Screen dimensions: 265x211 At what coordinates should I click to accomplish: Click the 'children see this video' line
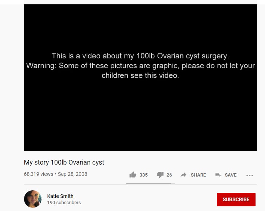pos(140,75)
